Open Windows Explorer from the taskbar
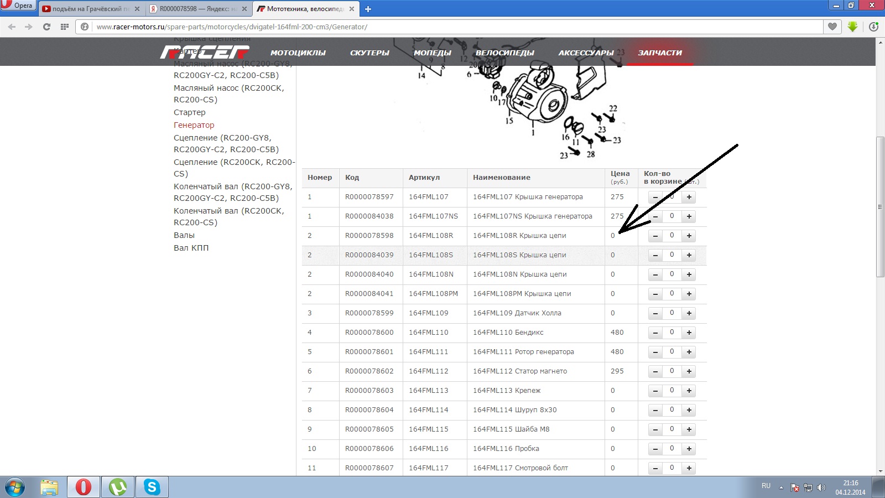This screenshot has height=498, width=885. [49, 487]
